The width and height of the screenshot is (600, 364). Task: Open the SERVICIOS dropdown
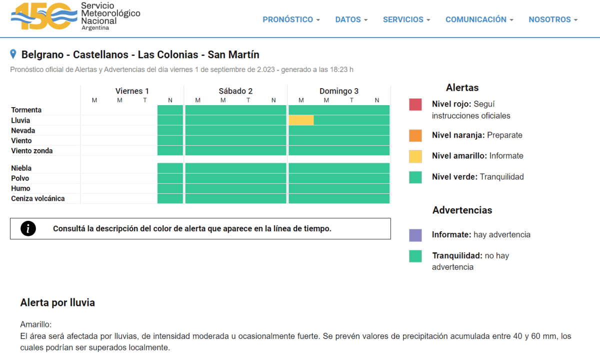point(406,20)
